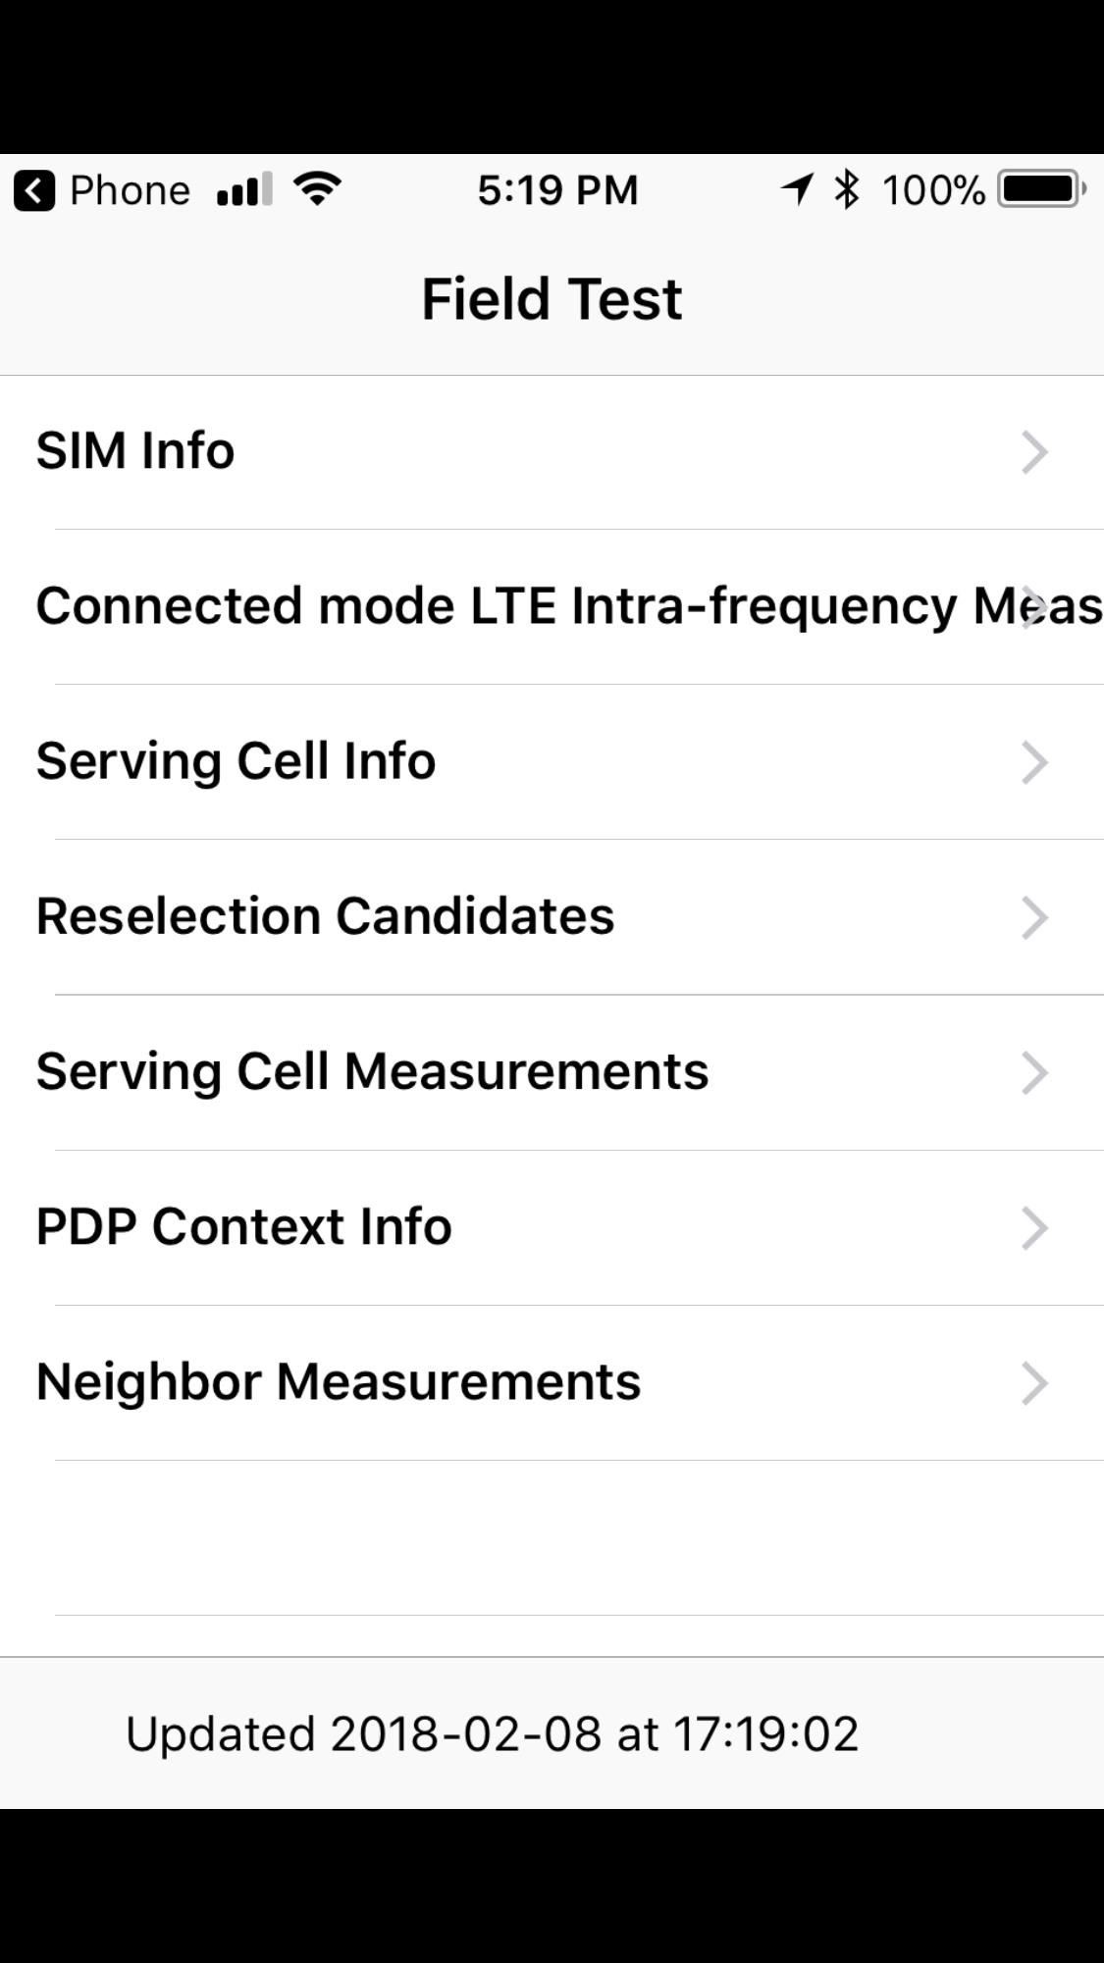Screen dimensions: 1104x1963
Task: Tap the Wi-Fi status icon
Action: [318, 187]
